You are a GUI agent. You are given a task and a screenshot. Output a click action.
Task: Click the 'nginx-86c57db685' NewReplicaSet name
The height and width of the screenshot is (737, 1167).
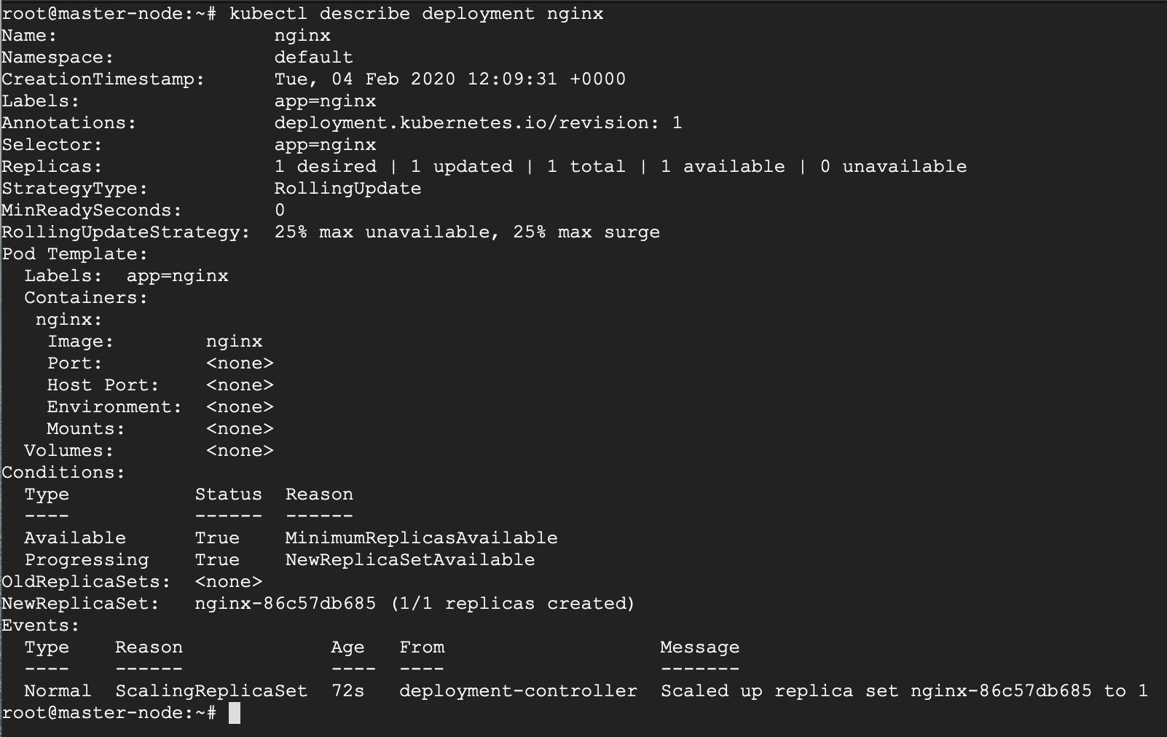click(x=285, y=604)
